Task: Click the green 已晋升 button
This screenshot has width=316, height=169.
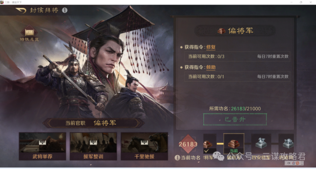Action: (235, 119)
